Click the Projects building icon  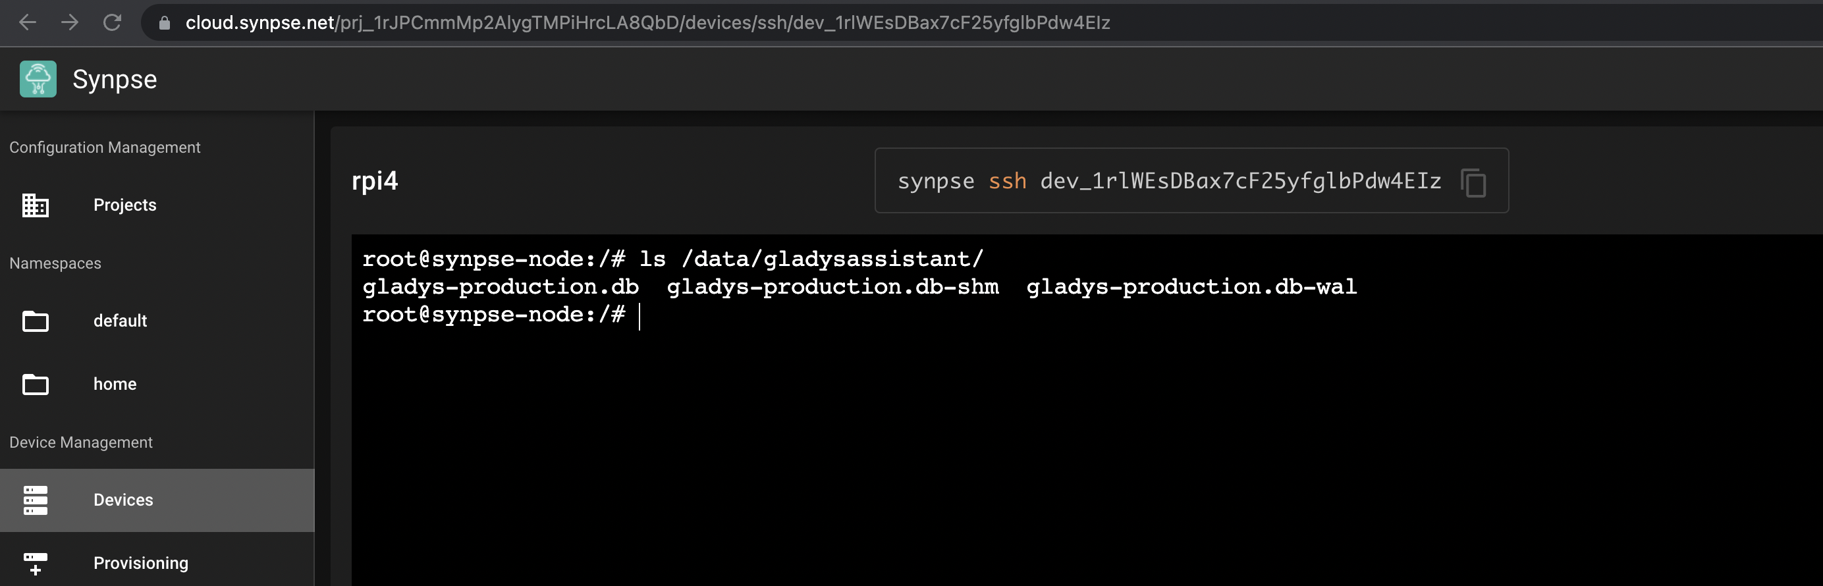36,205
